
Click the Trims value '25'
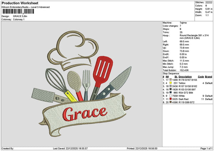coord(181,32)
